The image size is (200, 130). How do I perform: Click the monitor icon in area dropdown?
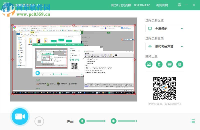tap(150, 28)
